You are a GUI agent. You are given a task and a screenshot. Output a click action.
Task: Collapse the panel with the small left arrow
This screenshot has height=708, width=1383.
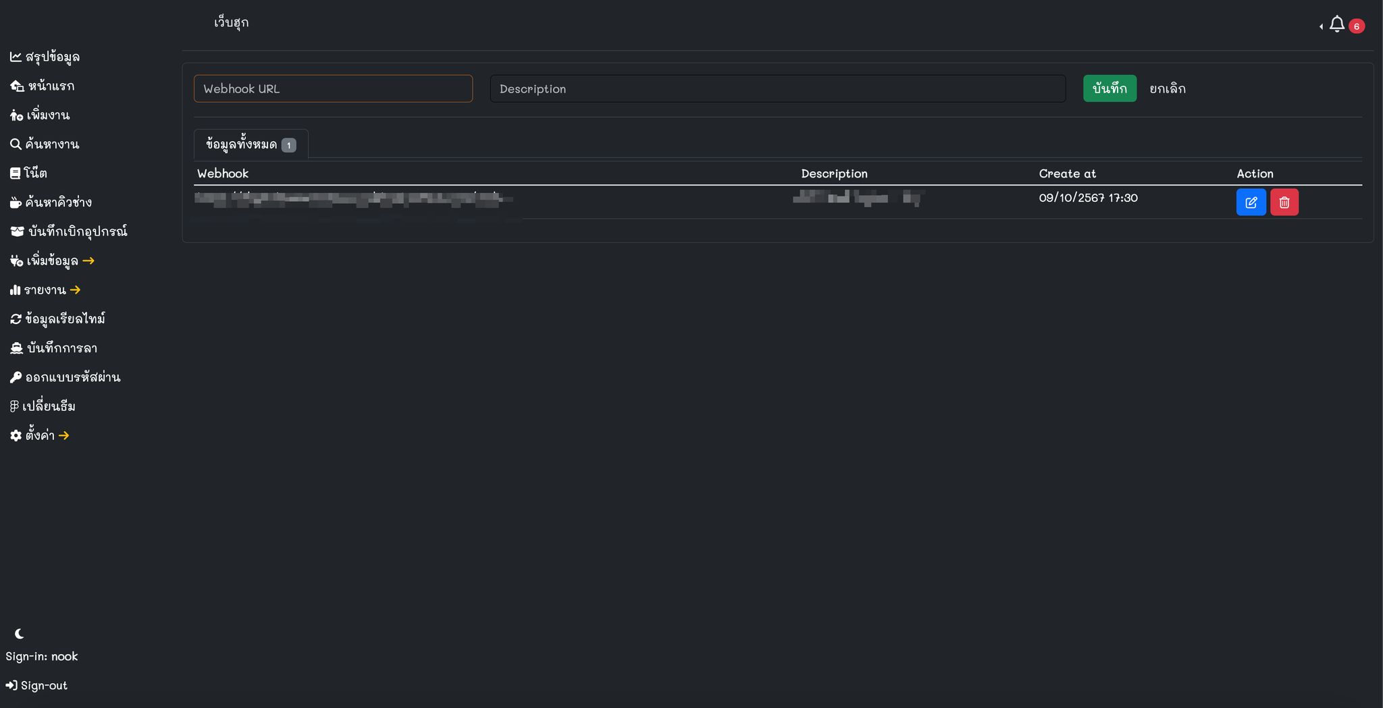pyautogui.click(x=1321, y=26)
